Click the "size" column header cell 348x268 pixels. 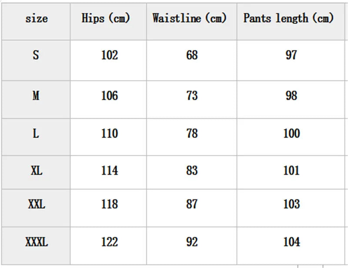(36, 19)
